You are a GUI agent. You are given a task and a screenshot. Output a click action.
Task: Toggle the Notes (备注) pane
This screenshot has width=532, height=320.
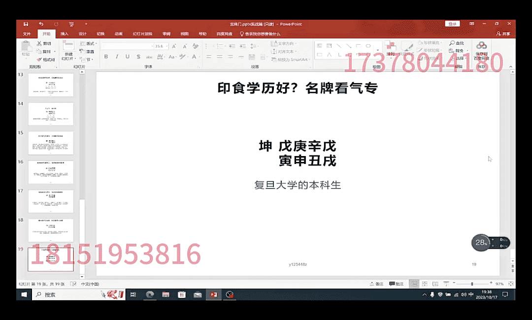coord(376,284)
